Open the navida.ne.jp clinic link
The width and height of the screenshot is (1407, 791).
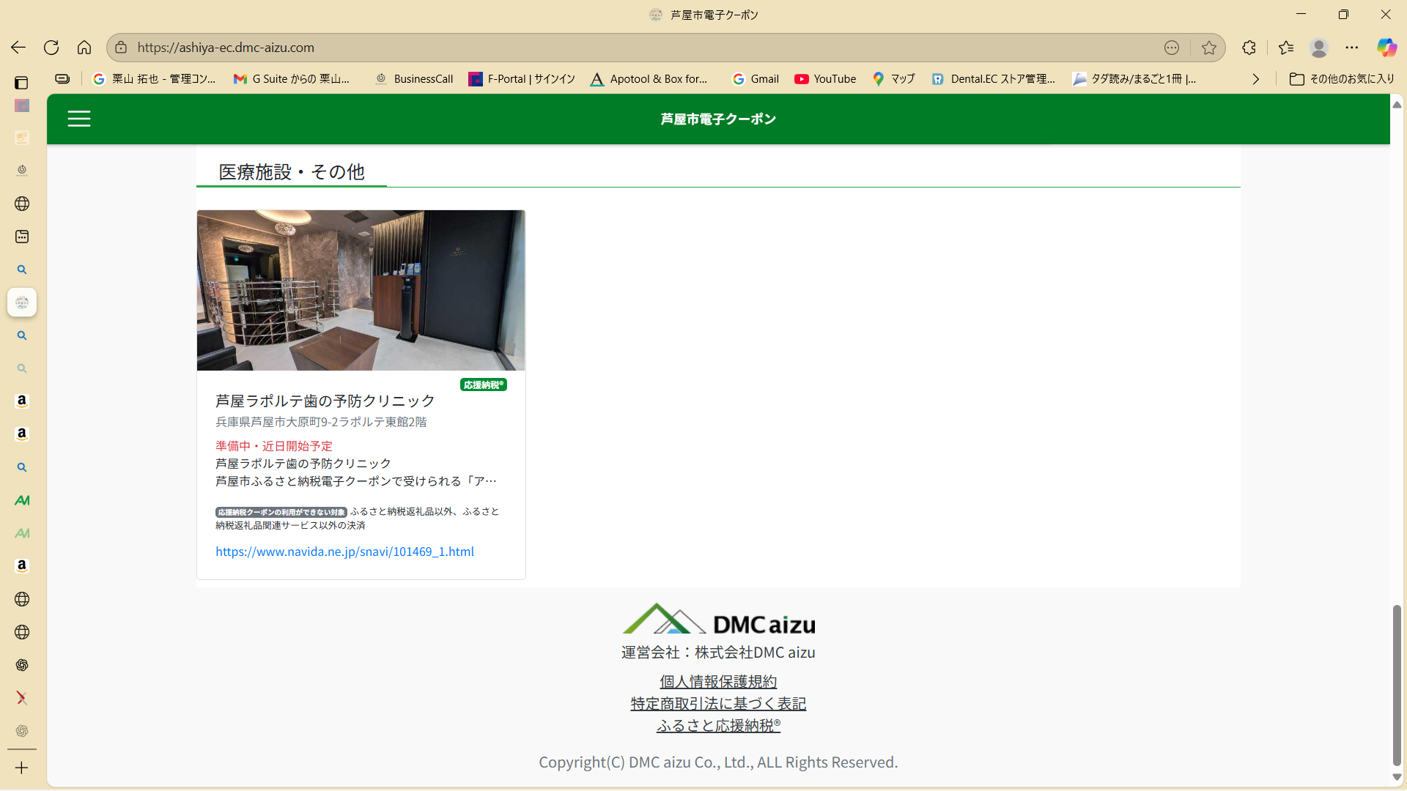(344, 552)
